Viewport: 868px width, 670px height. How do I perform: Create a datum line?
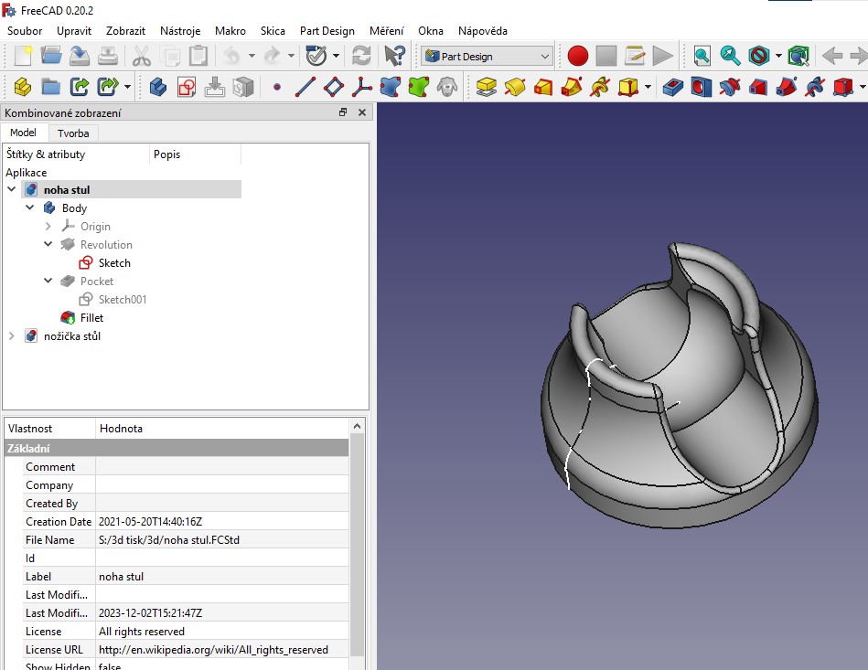(x=305, y=87)
